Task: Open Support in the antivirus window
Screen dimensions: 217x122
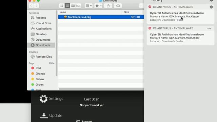Action: [x=84, y=121]
